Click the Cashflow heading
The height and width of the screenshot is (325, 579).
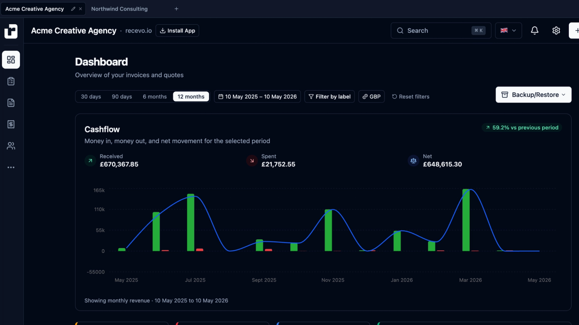coord(102,129)
